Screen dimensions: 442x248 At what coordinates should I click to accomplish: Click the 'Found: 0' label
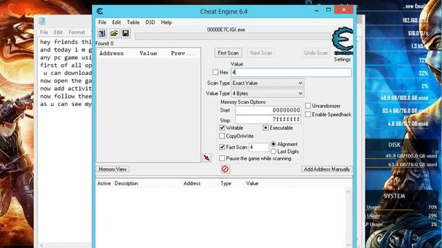104,43
